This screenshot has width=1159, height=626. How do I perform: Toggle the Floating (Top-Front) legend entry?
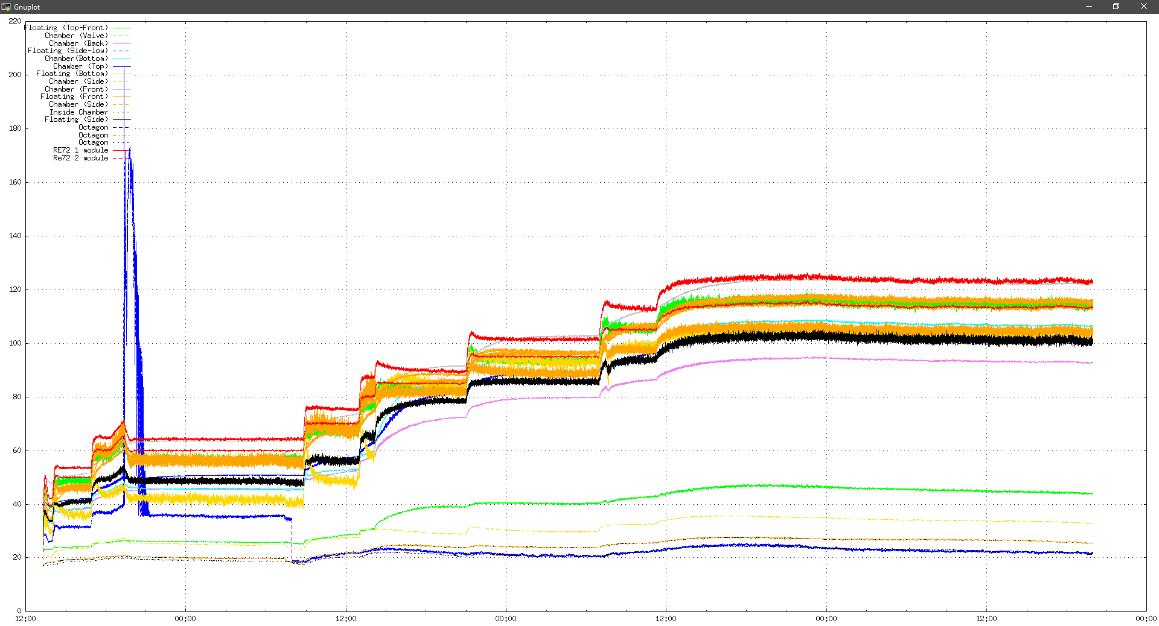(x=66, y=28)
